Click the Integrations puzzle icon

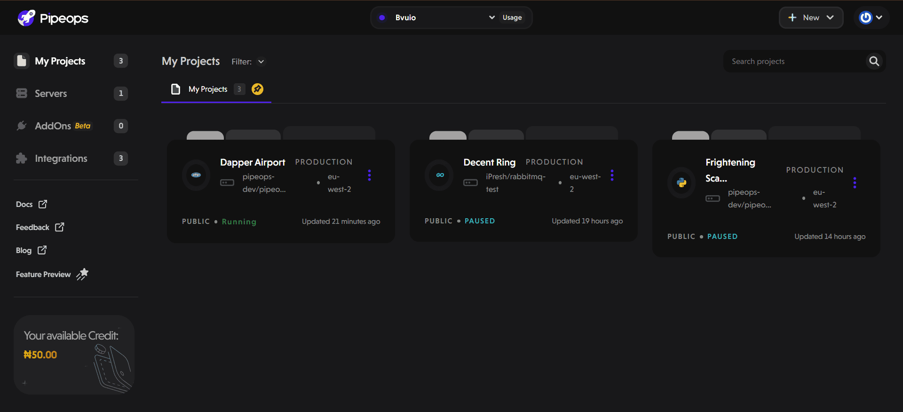pyautogui.click(x=22, y=158)
